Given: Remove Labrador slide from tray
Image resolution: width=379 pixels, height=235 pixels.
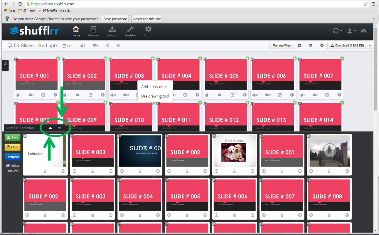Looking at the screenshot, I should (45, 171).
